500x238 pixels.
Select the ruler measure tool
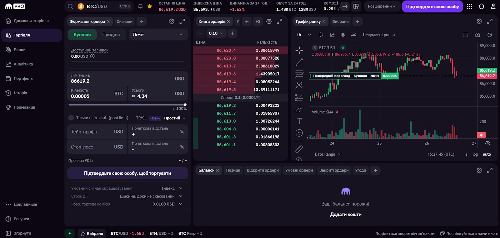pos(299,149)
